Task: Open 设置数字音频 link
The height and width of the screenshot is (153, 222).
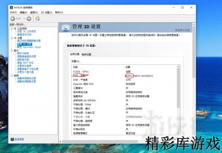Action: coord(24,66)
